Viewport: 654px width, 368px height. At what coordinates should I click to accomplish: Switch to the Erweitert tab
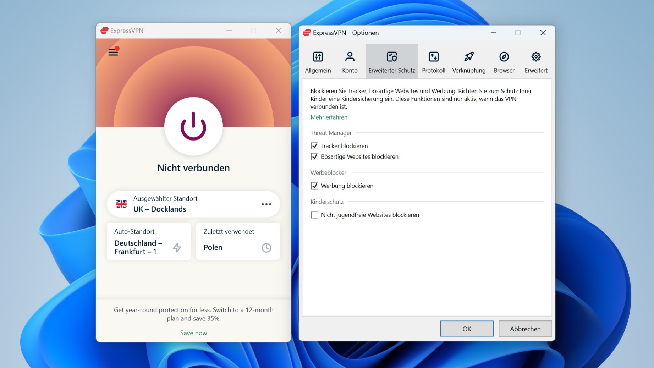coord(536,61)
